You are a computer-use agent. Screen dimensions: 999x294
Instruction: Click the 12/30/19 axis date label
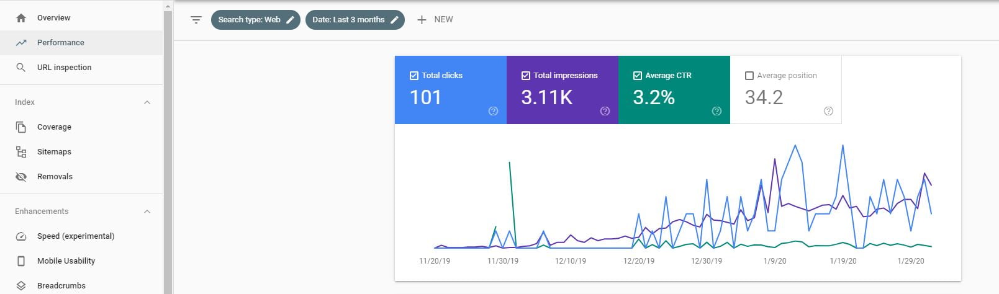pyautogui.click(x=707, y=261)
